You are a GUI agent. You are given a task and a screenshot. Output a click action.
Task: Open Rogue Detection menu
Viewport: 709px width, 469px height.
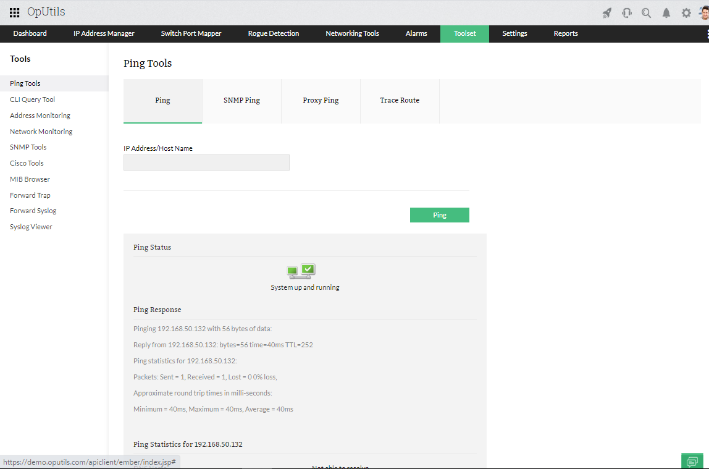[274, 33]
